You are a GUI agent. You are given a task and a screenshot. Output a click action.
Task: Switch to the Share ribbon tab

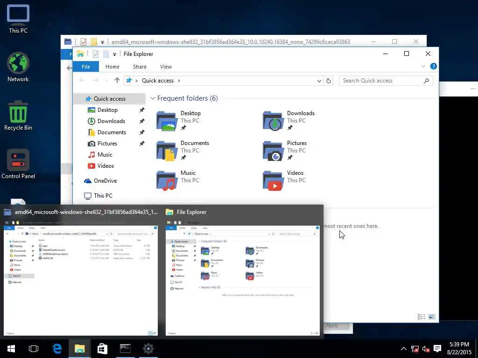click(x=140, y=67)
